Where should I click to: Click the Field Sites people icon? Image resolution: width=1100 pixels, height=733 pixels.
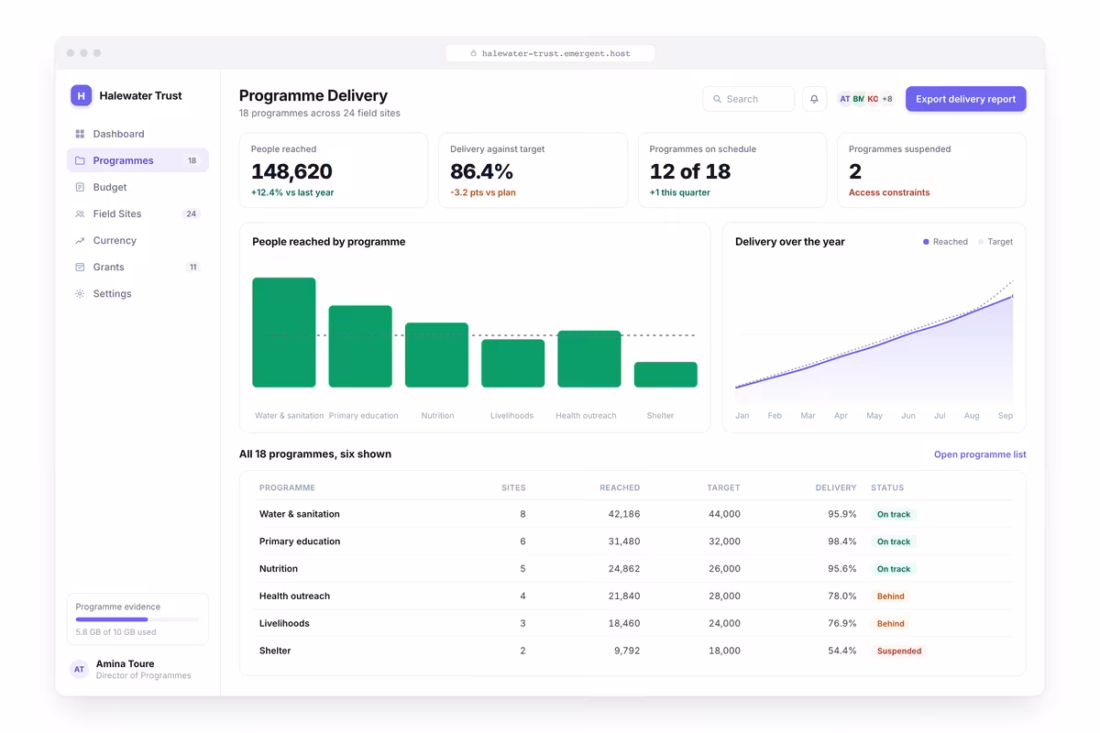(x=80, y=213)
